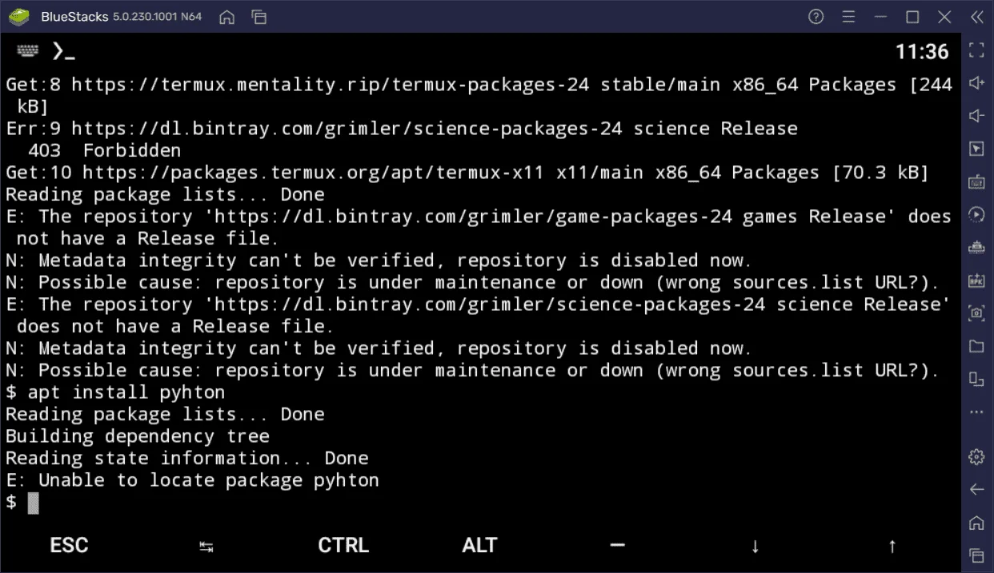Click 'Reading state information... Done' line
994x573 pixels.
187,459
